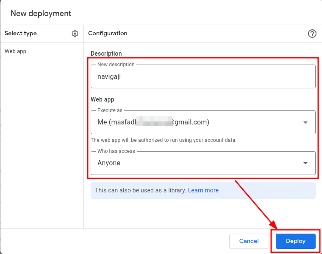Click the Configuration panel heading
This screenshot has height=254, width=322.
pyautogui.click(x=108, y=34)
